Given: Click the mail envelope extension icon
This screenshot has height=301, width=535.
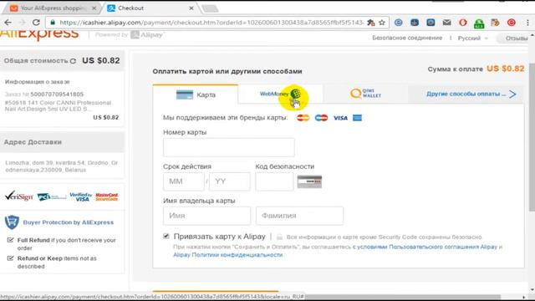Looking at the screenshot, I should (x=446, y=23).
